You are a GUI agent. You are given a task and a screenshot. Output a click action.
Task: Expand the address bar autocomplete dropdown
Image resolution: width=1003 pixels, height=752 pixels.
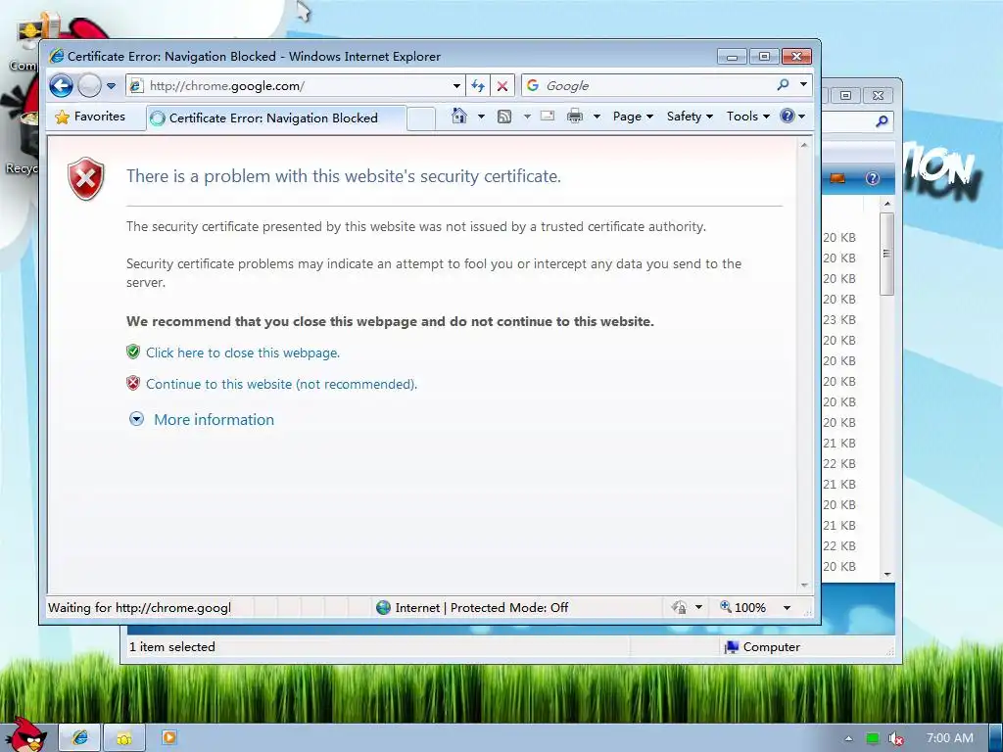tap(456, 86)
